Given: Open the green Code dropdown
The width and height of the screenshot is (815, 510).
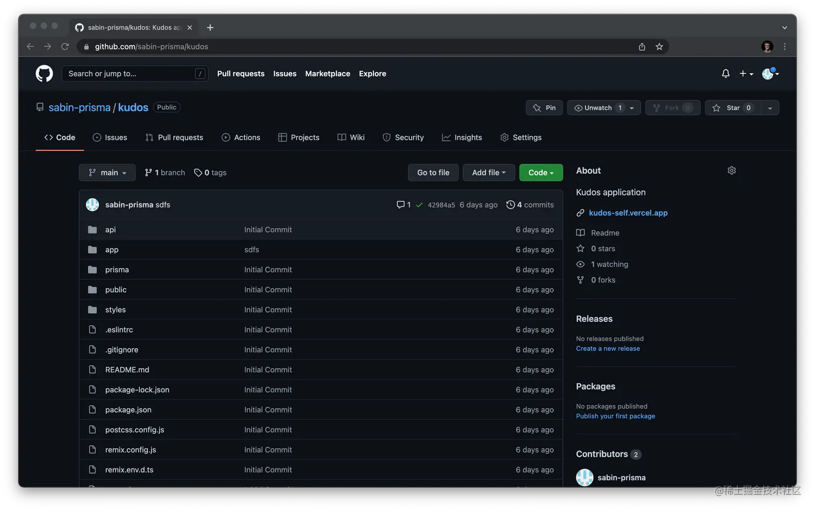Looking at the screenshot, I should [541, 173].
